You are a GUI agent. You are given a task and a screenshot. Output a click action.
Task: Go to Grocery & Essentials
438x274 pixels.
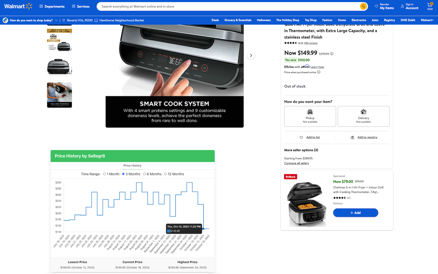tap(238, 20)
